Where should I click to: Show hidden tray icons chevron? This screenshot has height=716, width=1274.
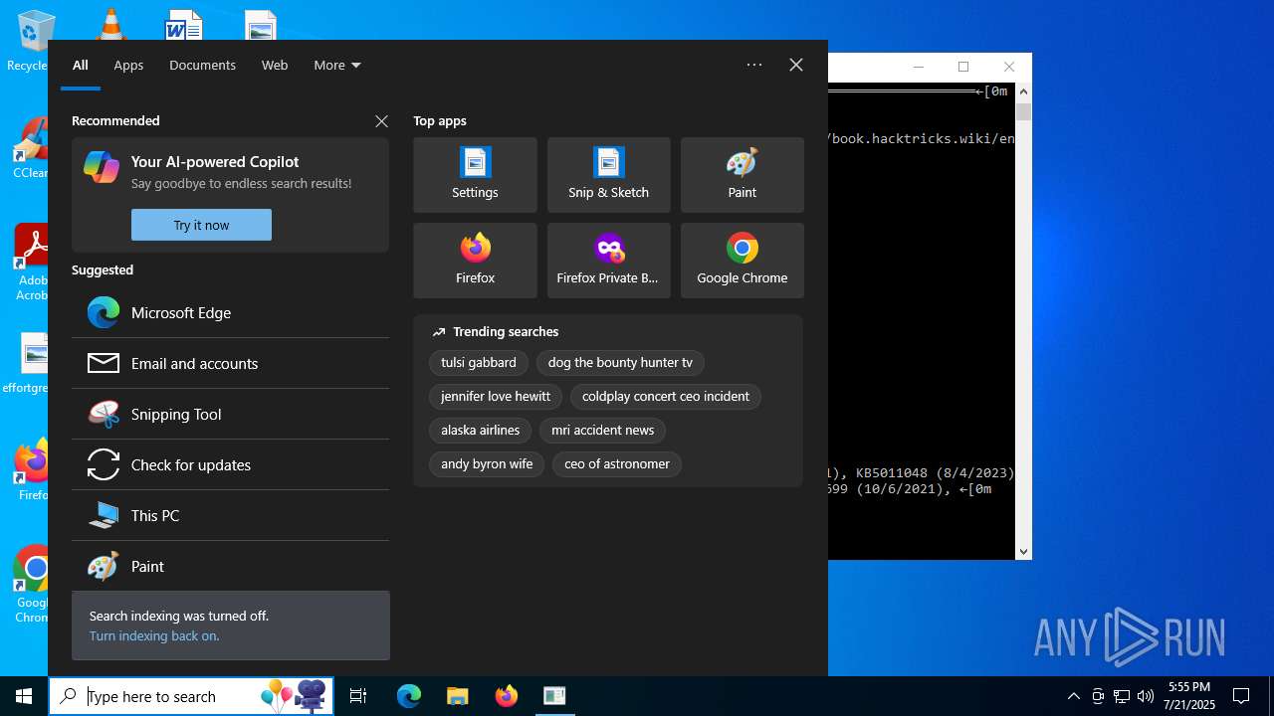point(1073,696)
